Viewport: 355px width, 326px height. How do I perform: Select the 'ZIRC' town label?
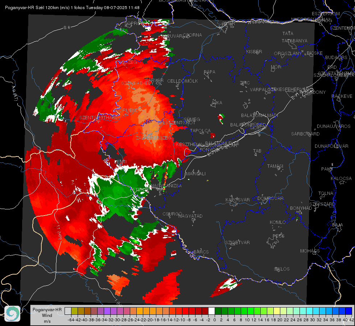[x=245, y=83]
